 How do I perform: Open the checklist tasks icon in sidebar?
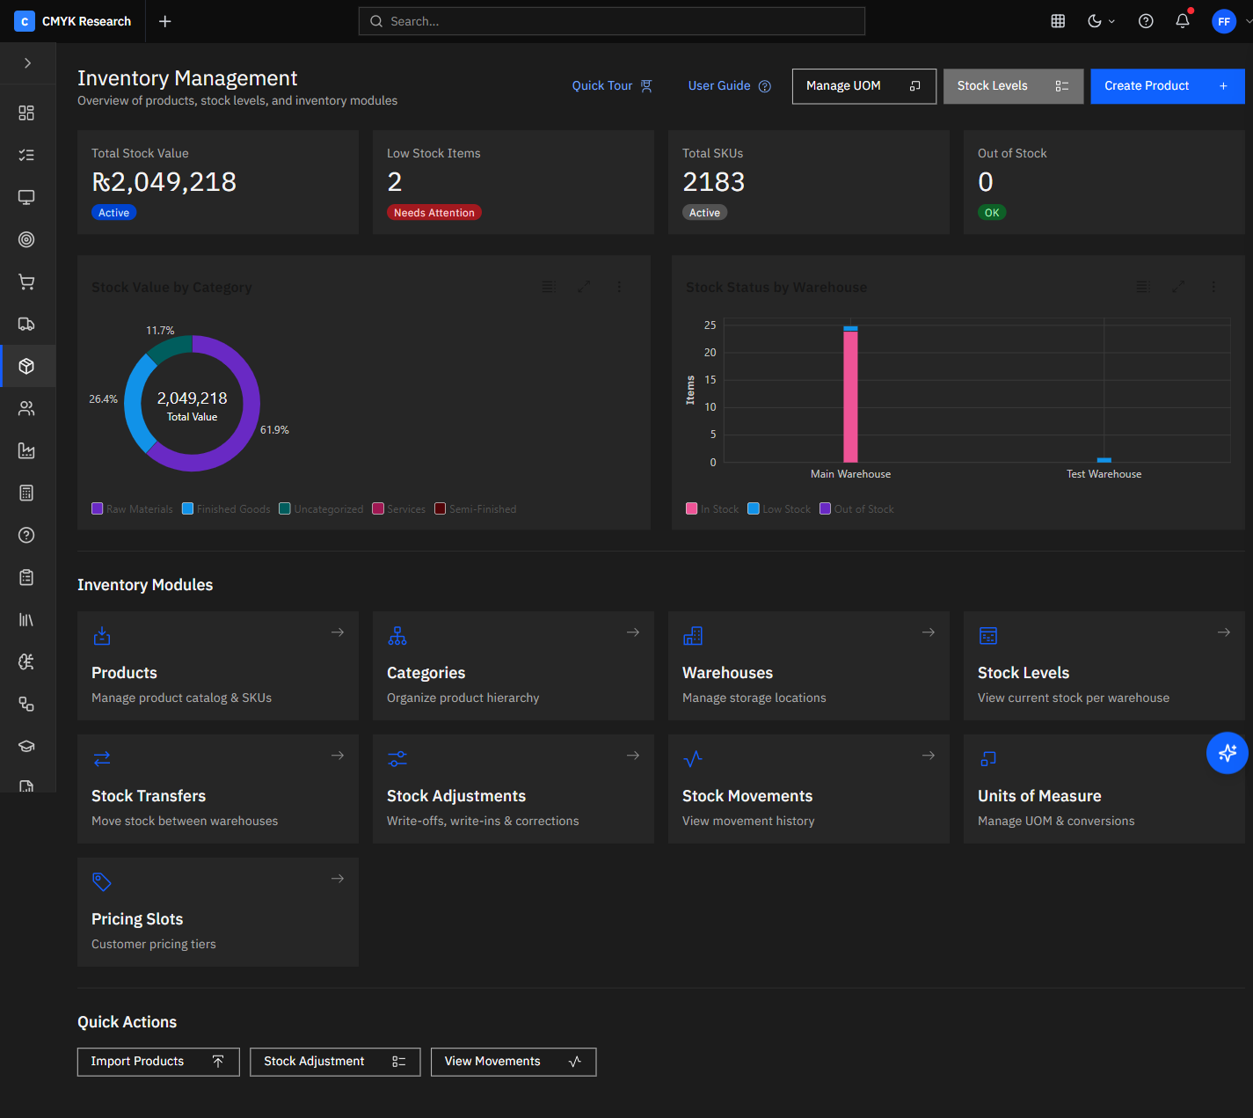[26, 155]
